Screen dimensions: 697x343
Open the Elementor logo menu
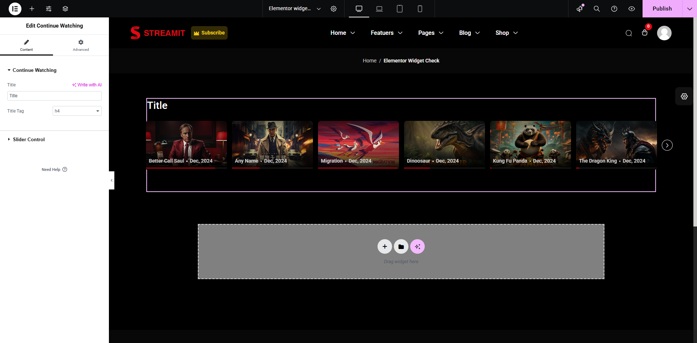15,9
